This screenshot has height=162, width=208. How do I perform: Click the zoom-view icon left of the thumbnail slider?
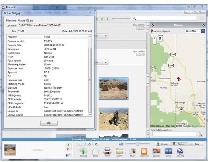click(121, 144)
